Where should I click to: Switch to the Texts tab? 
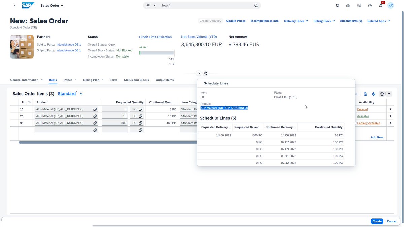click(x=113, y=80)
